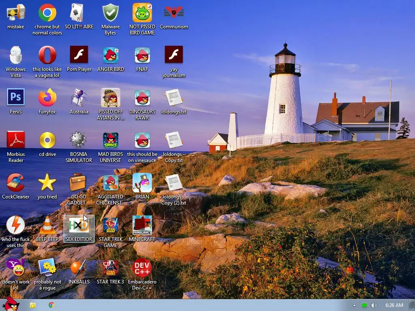The width and height of the screenshot is (415, 311).
Task: Select 'PISSED OFF AVIANS IN ...' Seasons icon
Action: [110, 98]
